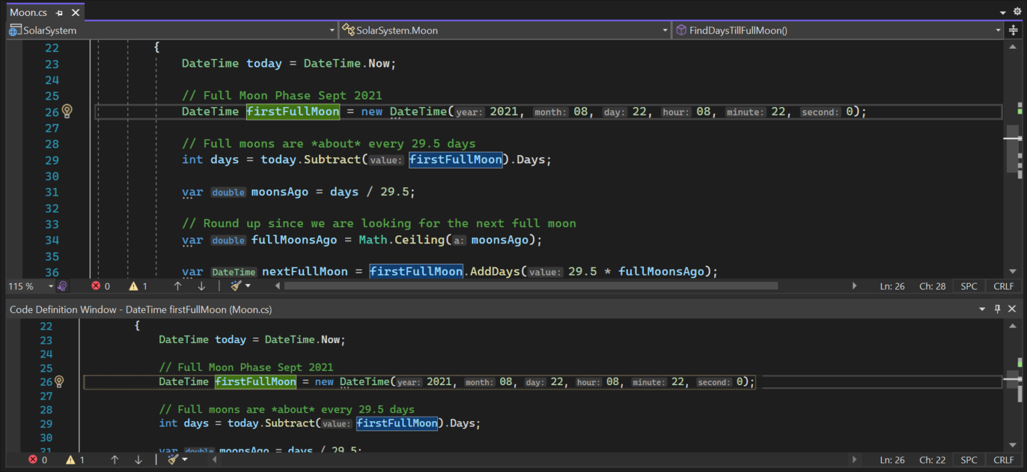Click SPC to change indentation settings

968,285
